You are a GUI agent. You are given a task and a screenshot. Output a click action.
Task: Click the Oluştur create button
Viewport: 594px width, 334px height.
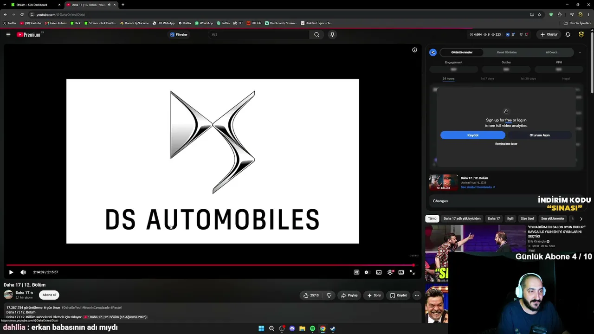click(549, 34)
